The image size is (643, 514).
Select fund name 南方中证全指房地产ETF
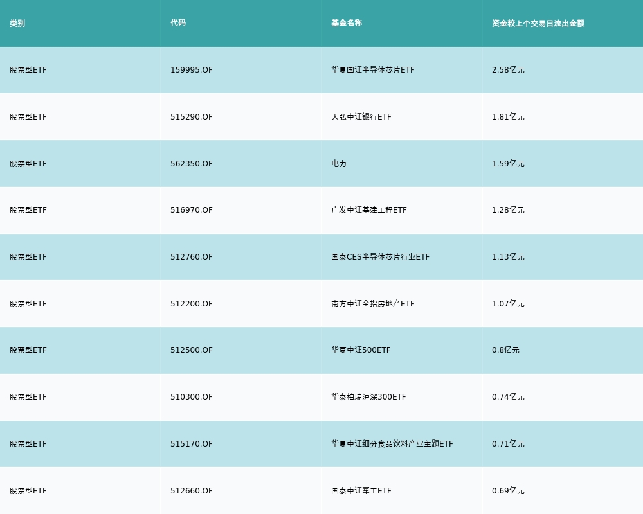click(373, 304)
